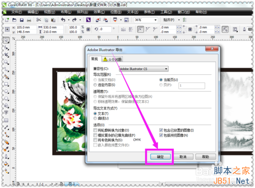Enable 将专色转换为 checkbox
255x188 pixels.
(95, 140)
